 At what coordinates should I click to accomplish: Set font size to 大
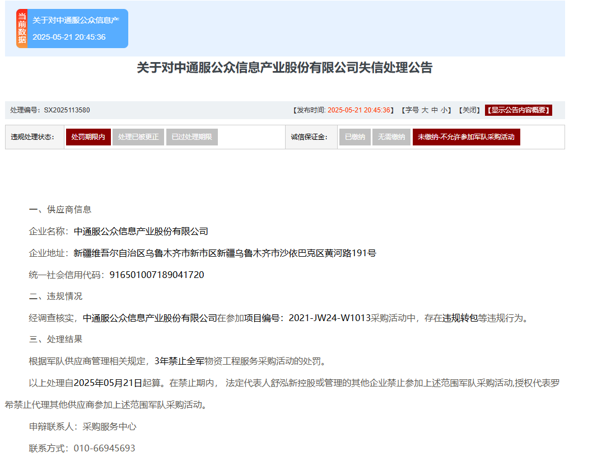425,110
